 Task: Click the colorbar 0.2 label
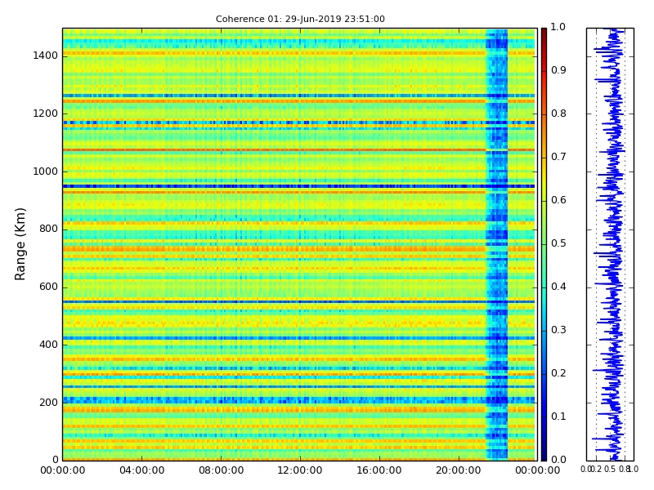558,373
